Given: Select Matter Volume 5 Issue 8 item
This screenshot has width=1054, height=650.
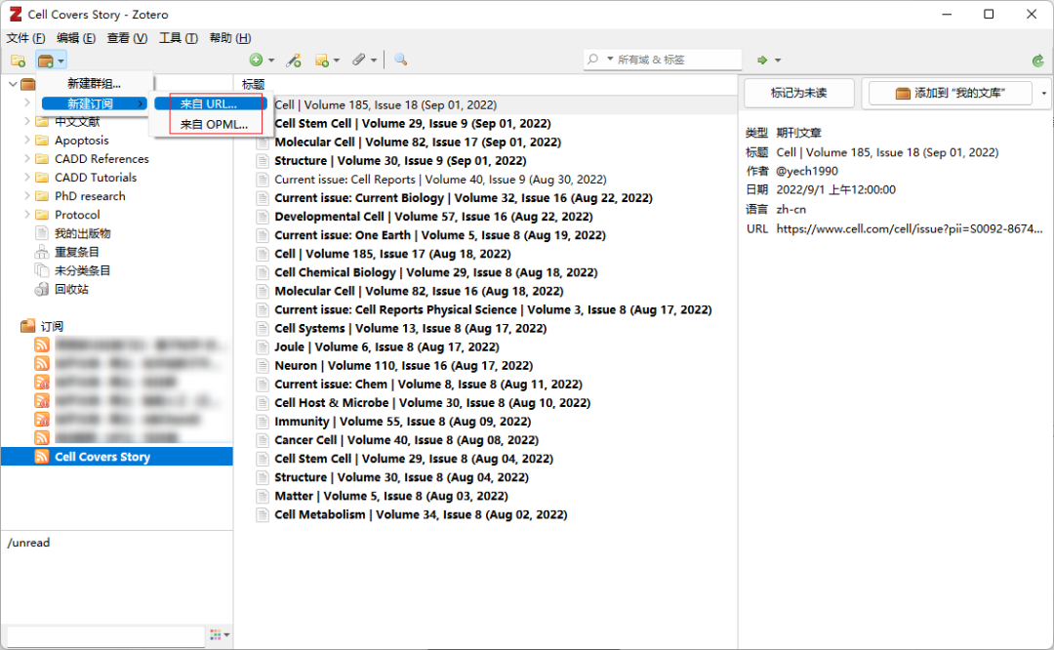Looking at the screenshot, I should click(x=390, y=496).
